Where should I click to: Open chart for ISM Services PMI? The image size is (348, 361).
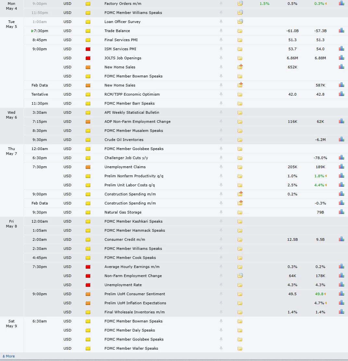tap(341, 49)
